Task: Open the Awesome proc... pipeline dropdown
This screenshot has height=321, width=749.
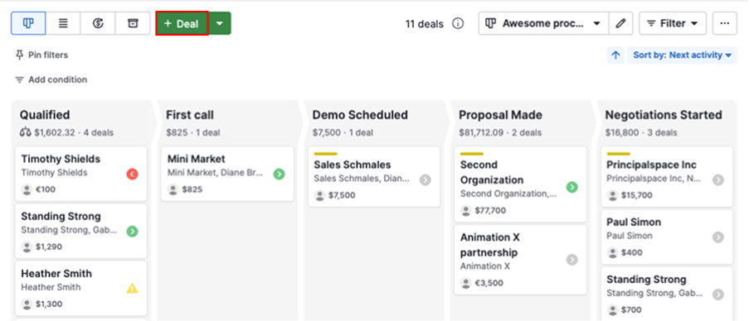Action: 543,23
